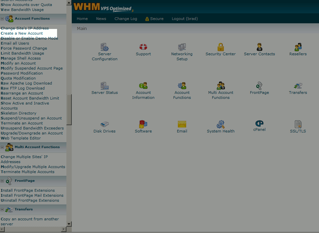Open Raw Apache Log Download link
Screen dimensions: 319x233
pyautogui.click(x=26, y=83)
